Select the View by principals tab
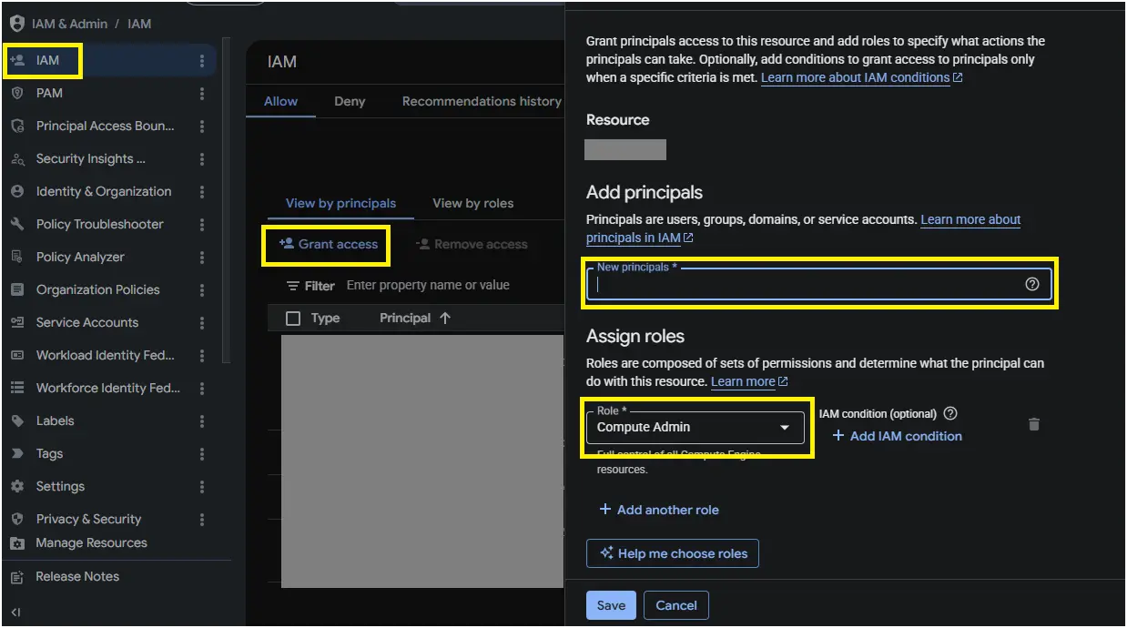This screenshot has width=1127, height=628. click(x=340, y=203)
